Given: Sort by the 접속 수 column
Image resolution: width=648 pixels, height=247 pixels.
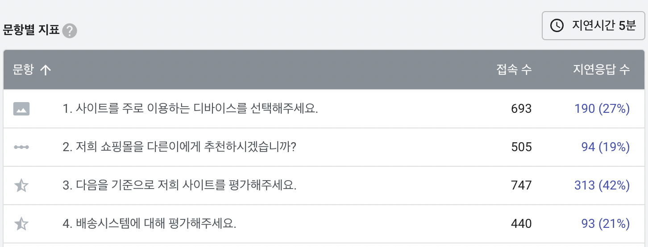Looking at the screenshot, I should click(x=514, y=70).
